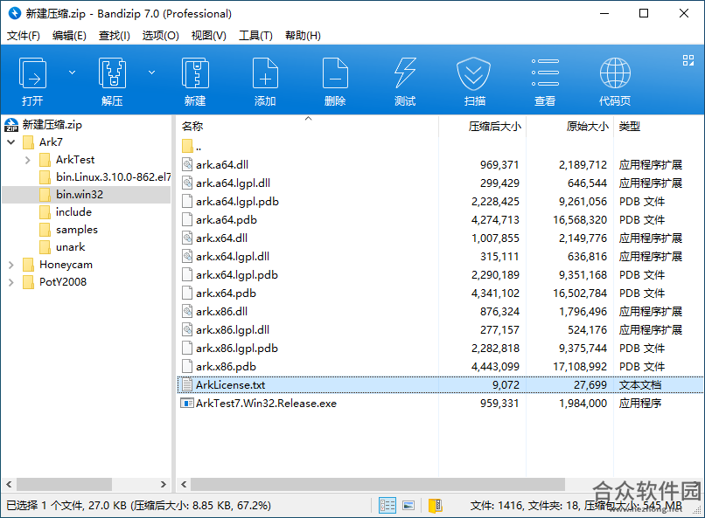
Task: Click the Test archive (测试) icon
Action: click(405, 73)
